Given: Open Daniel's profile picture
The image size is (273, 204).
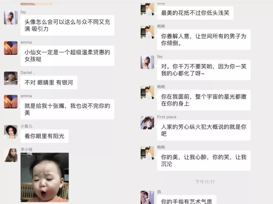Looking at the screenshot, I should (11, 78).
